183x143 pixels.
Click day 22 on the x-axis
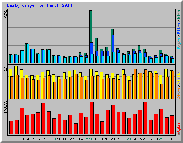click(x=123, y=139)
